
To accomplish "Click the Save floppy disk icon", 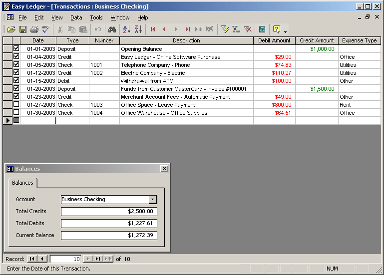I will tap(23, 29).
